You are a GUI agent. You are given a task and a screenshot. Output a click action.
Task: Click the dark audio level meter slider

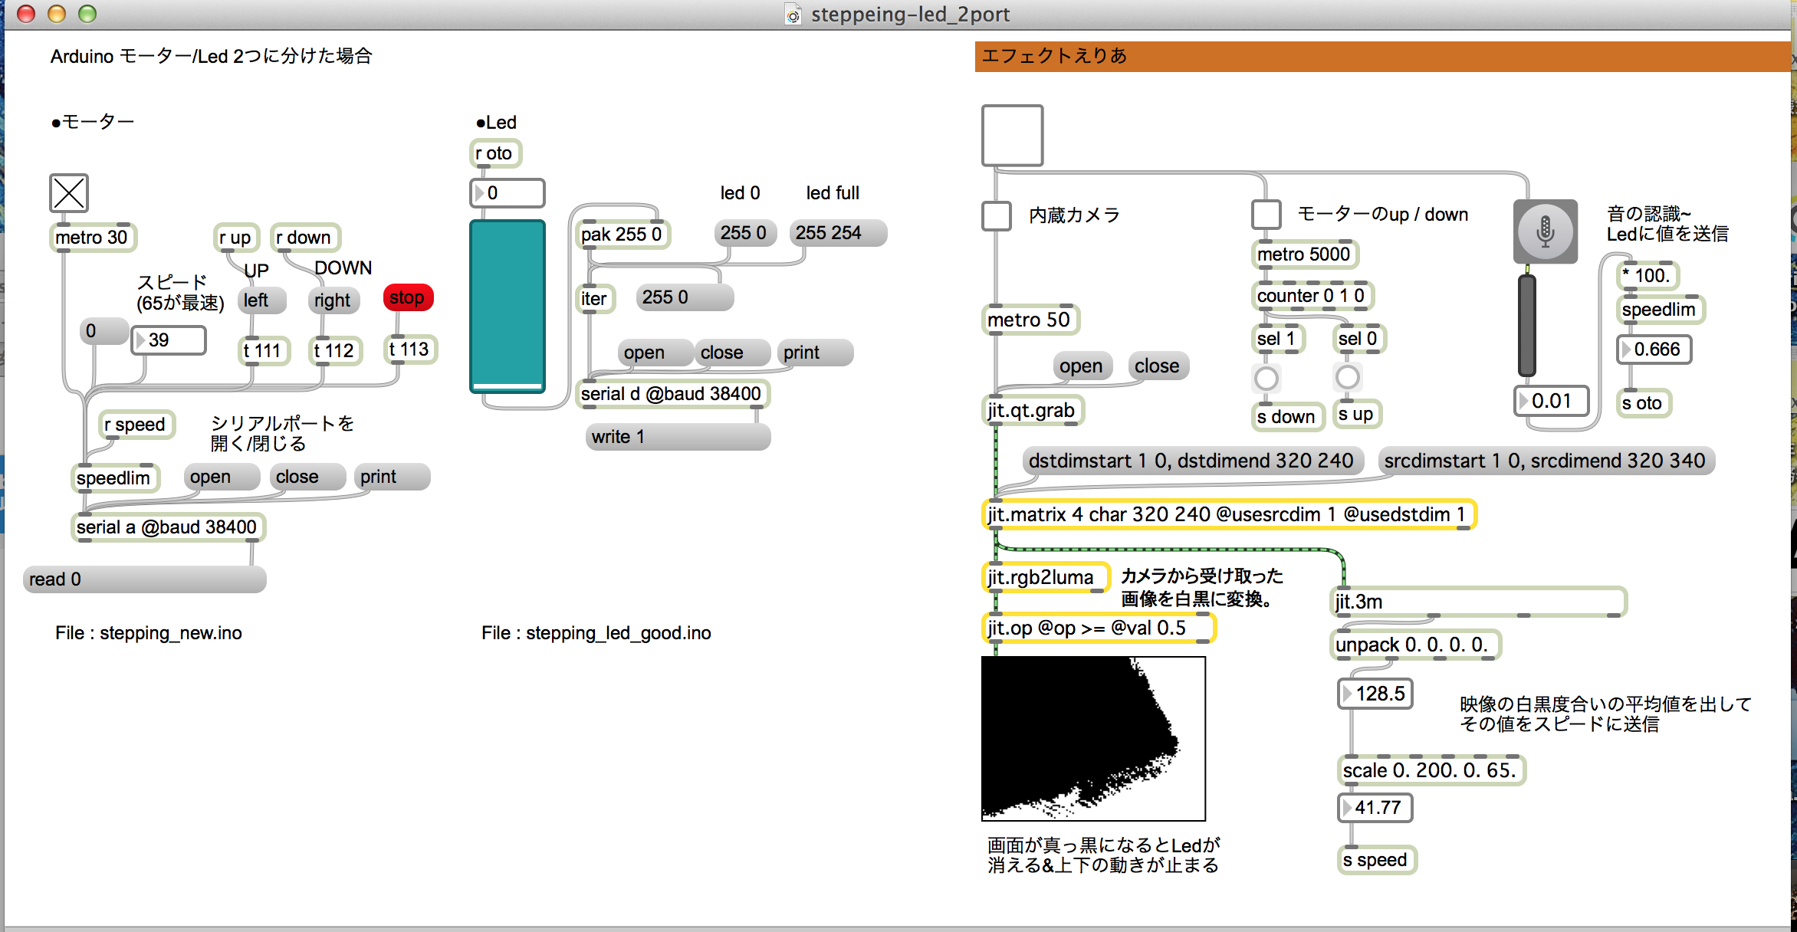pyautogui.click(x=1526, y=326)
